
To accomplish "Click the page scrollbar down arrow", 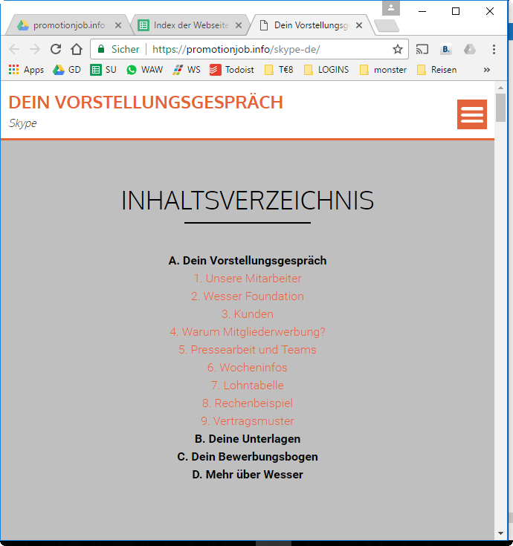I will (500, 533).
